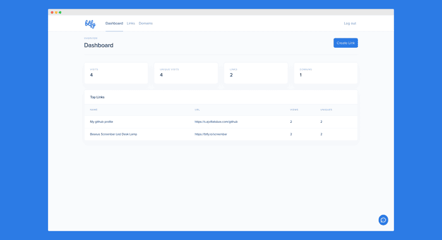Click the Log out link
The width and height of the screenshot is (442, 240).
pos(350,23)
